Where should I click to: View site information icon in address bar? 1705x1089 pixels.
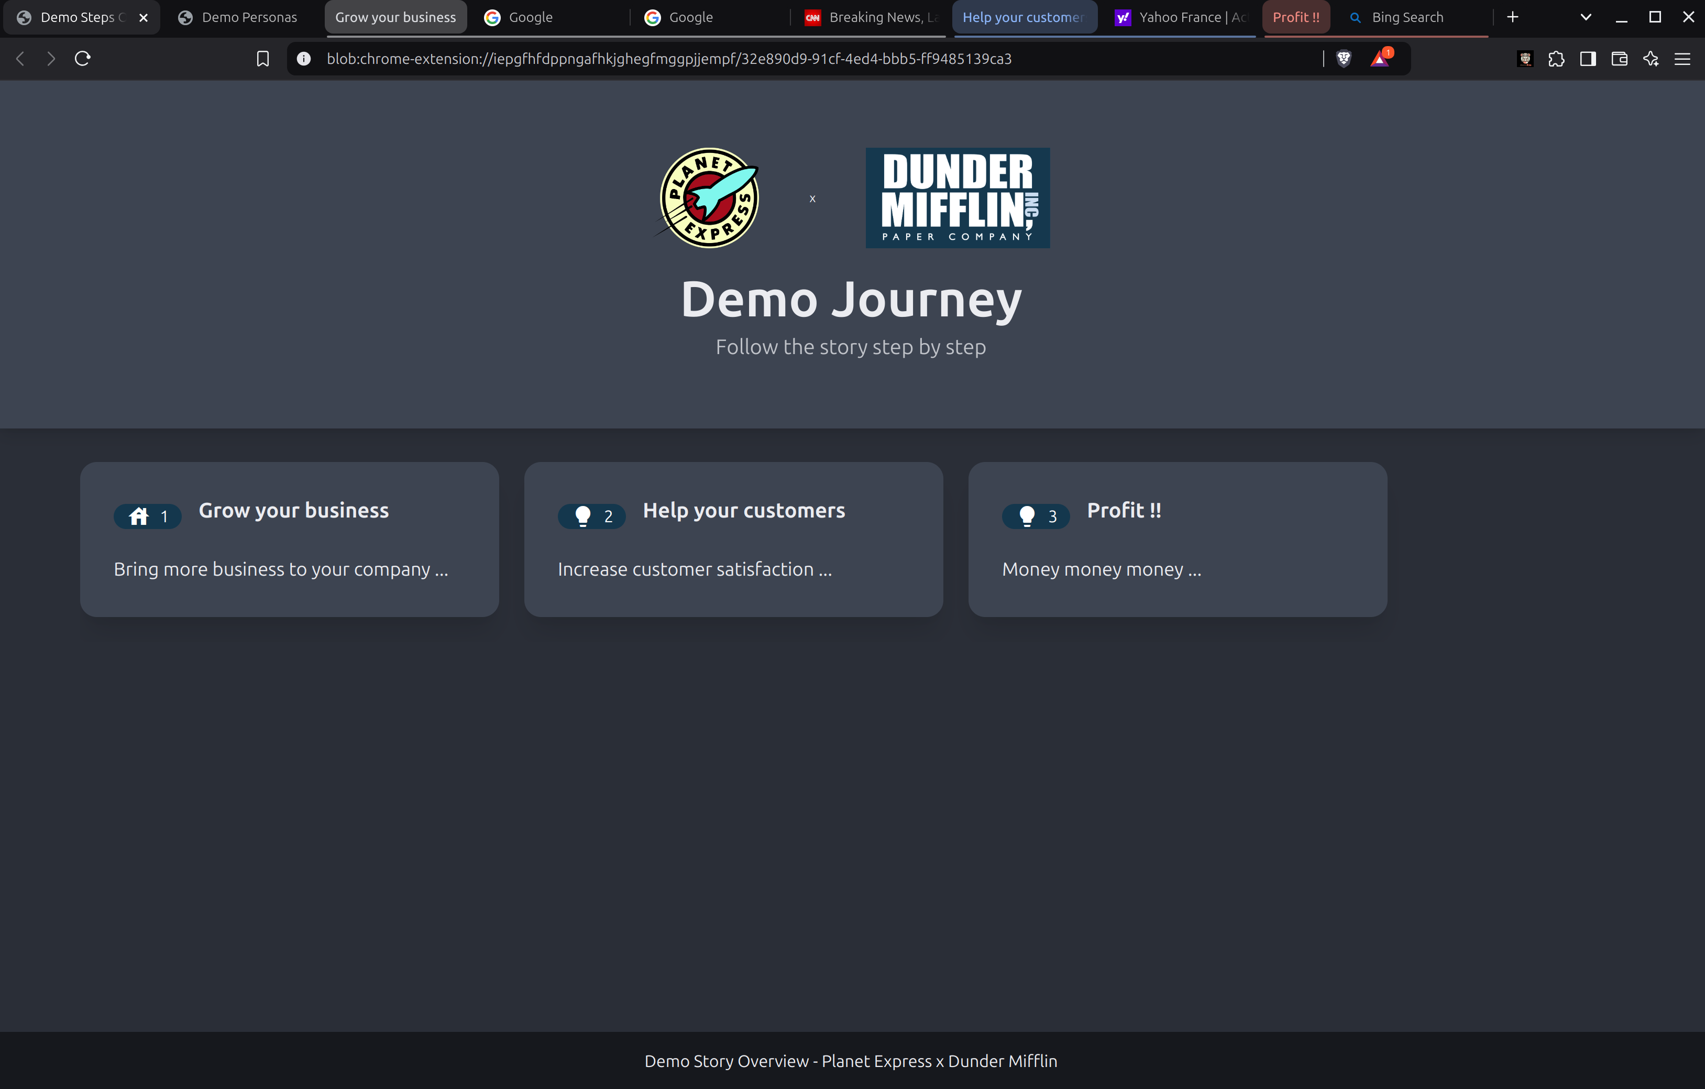coord(304,59)
